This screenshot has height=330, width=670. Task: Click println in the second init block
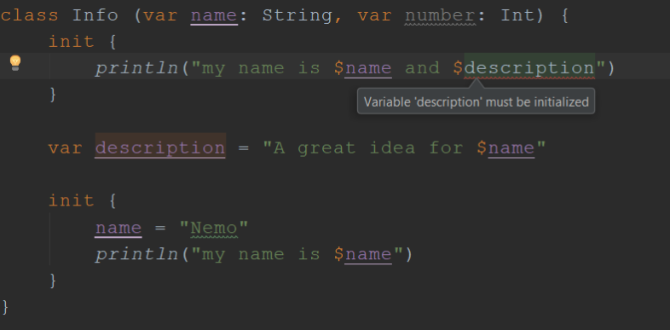point(136,254)
